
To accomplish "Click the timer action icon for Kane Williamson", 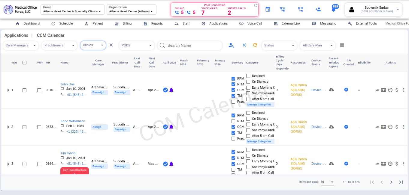I will pos(390,127).
